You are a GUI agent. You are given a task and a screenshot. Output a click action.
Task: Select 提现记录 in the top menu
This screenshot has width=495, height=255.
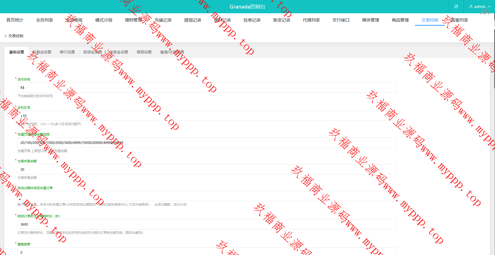(193, 20)
